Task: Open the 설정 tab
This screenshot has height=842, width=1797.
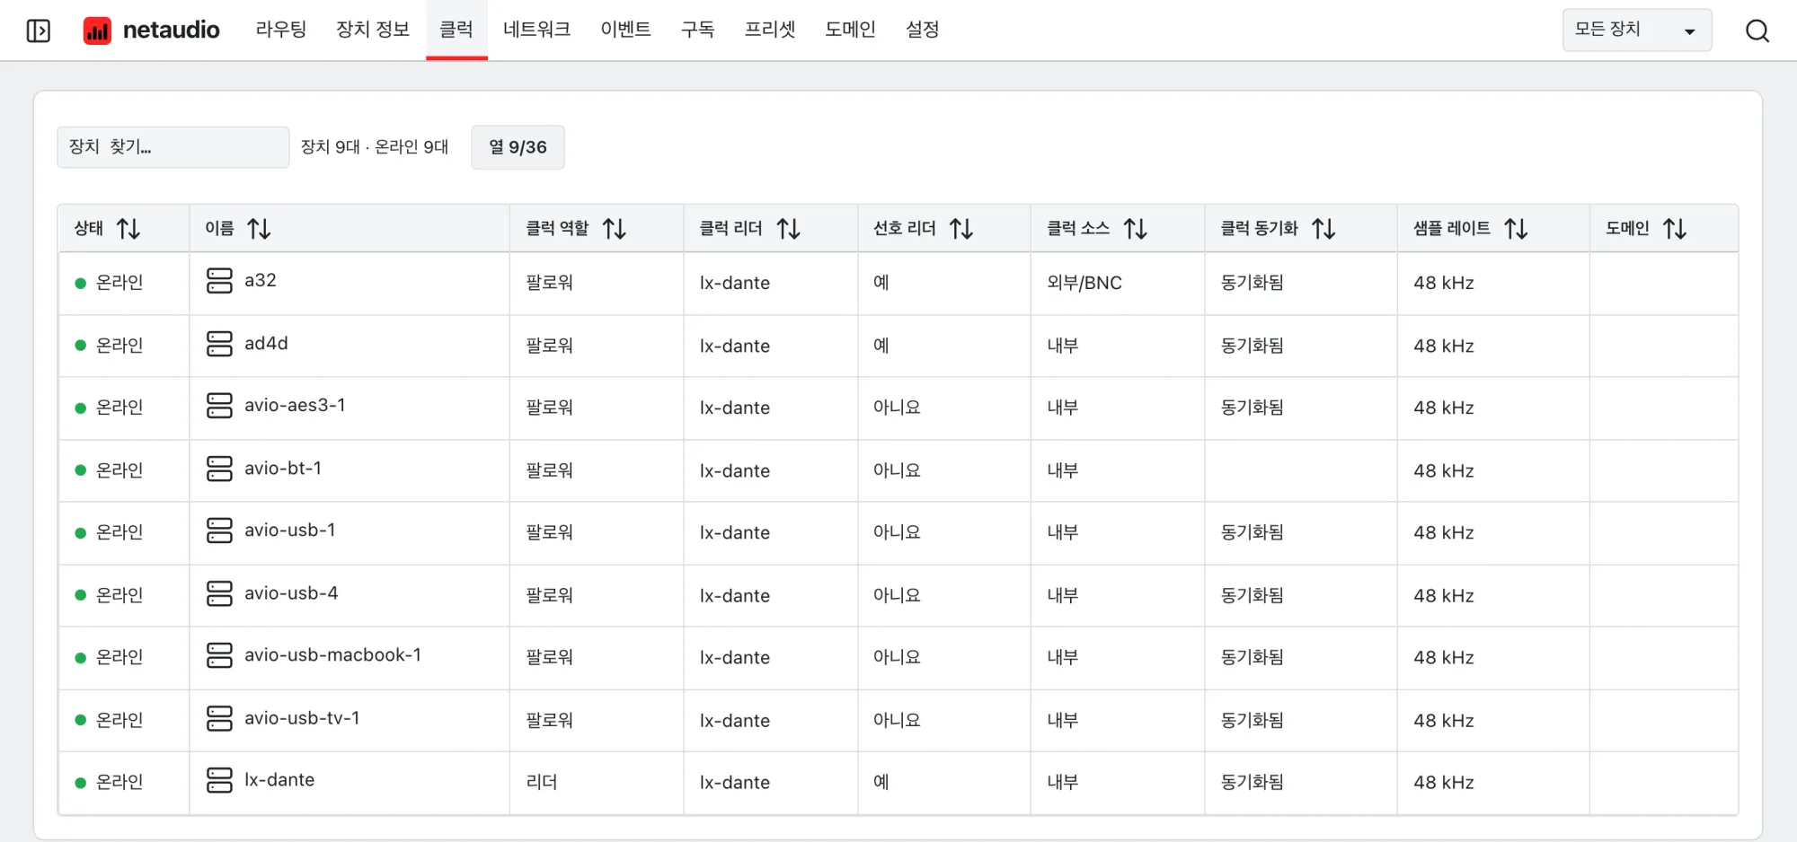Action: pos(923,30)
